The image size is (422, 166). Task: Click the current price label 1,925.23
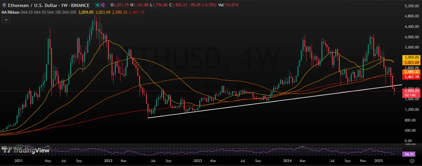411,90
